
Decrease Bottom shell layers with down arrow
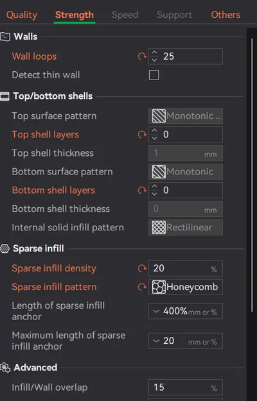pos(154,194)
